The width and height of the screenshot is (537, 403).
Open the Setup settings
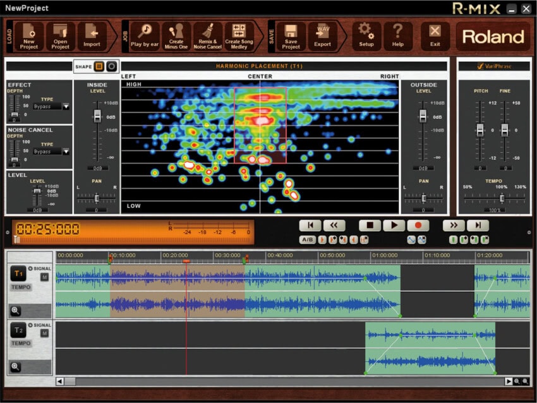(x=366, y=35)
